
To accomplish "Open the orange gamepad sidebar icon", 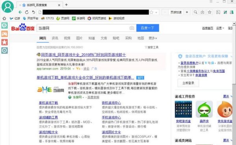I will click(x=4, y=34).
